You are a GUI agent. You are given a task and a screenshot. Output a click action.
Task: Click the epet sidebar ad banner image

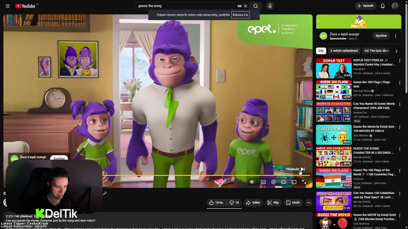(x=359, y=22)
